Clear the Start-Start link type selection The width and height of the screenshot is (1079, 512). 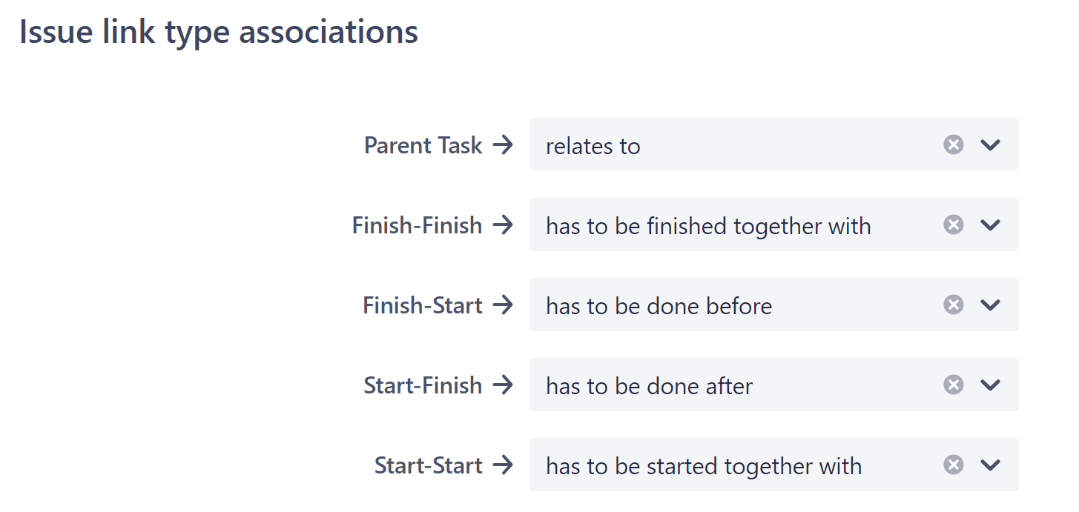pos(954,465)
